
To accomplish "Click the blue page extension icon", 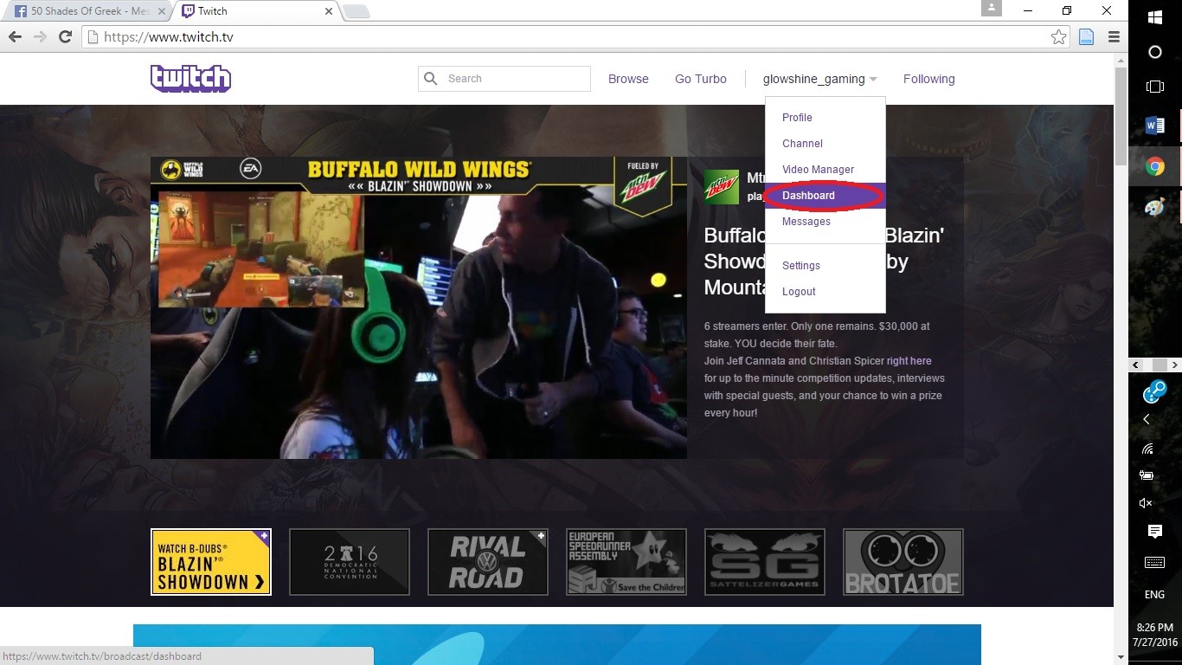I will (1086, 37).
